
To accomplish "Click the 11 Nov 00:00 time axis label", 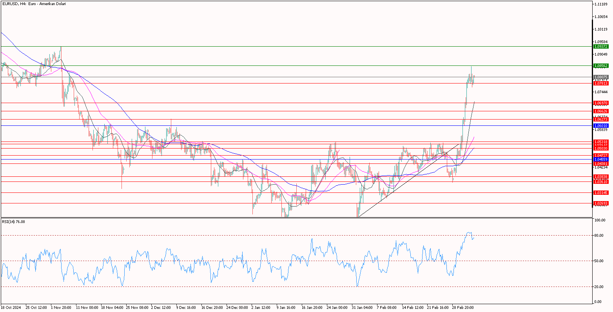I will [x=86, y=308].
